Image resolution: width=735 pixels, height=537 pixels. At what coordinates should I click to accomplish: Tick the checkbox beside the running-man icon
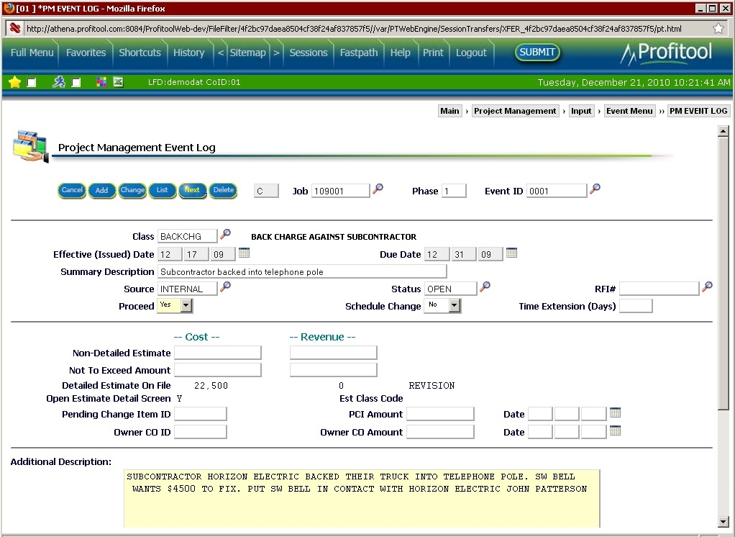pos(76,83)
